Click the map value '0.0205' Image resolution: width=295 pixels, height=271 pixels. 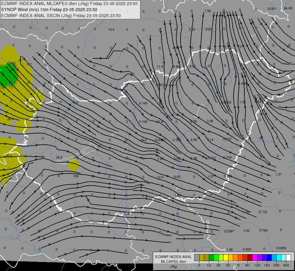point(281,248)
